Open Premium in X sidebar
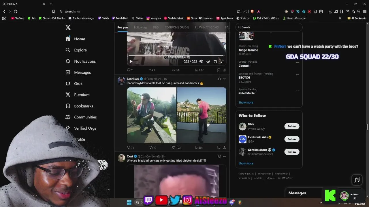 (77, 95)
